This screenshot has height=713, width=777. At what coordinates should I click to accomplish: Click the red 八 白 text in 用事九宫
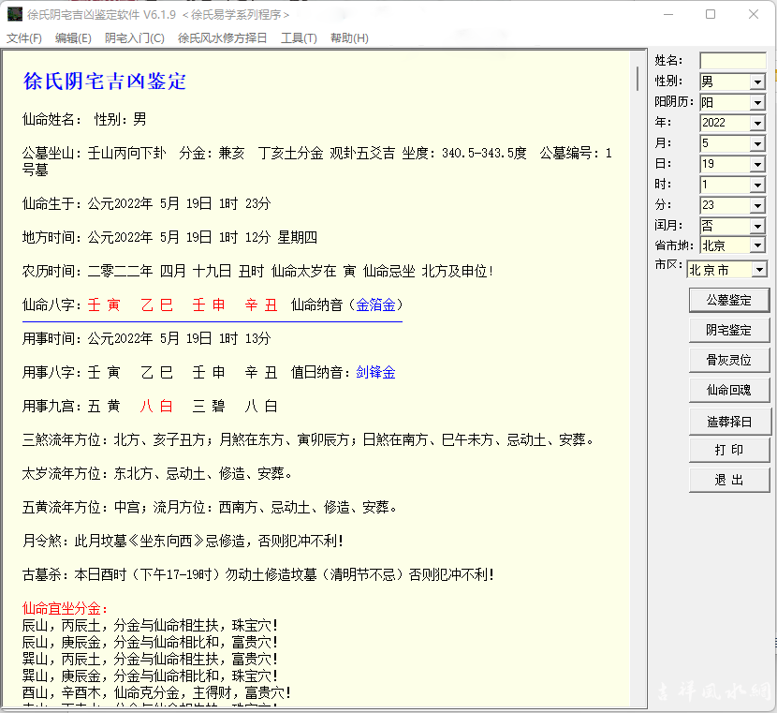pos(156,406)
